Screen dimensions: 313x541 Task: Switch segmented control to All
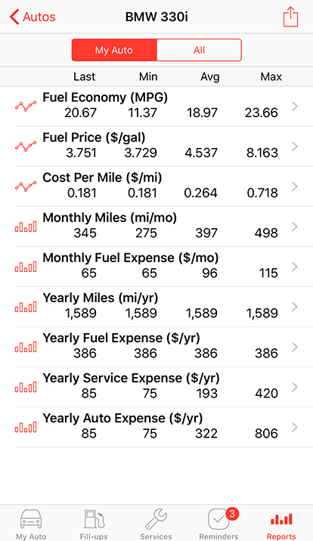(199, 50)
